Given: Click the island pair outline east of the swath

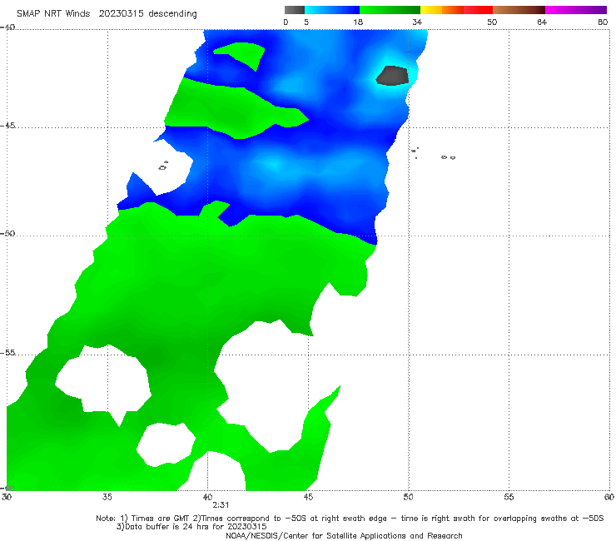Looking at the screenshot, I should 448,157.
